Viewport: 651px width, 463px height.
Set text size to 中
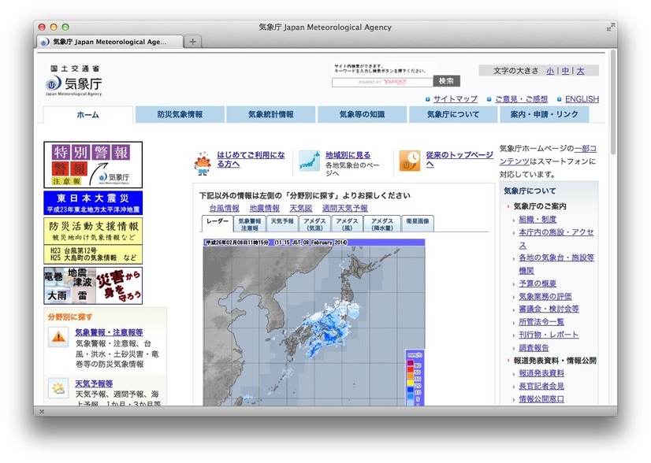coord(565,71)
